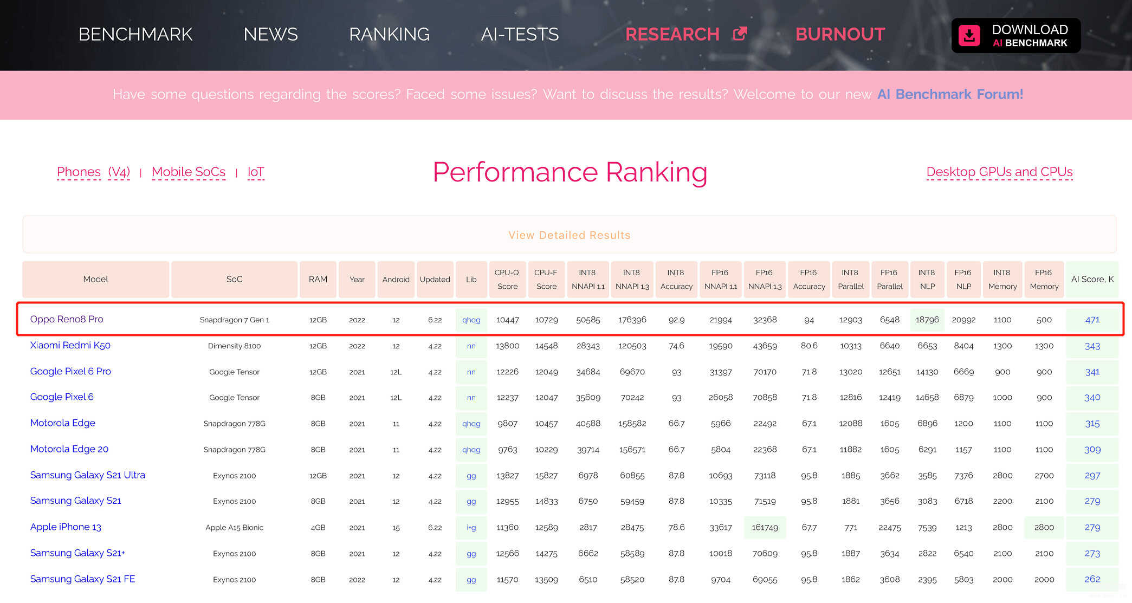Open the Apple iPhone 13 link

coord(66,527)
